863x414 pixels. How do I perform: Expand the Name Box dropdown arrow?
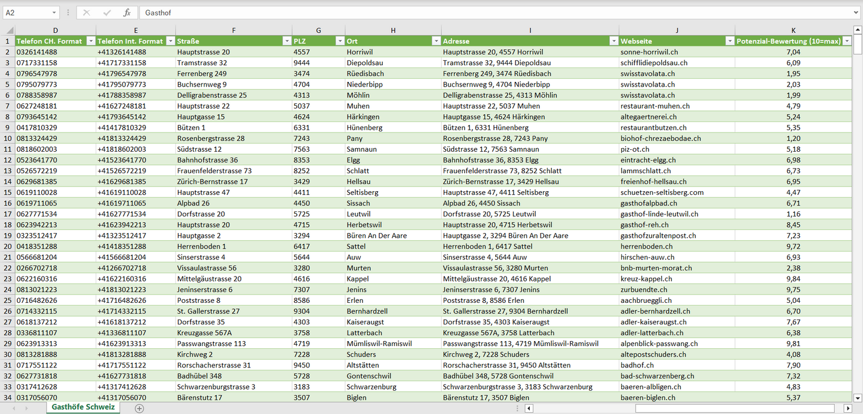[x=54, y=13]
